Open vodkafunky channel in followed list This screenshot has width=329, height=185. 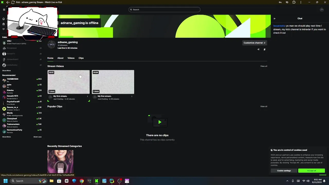[22, 65]
